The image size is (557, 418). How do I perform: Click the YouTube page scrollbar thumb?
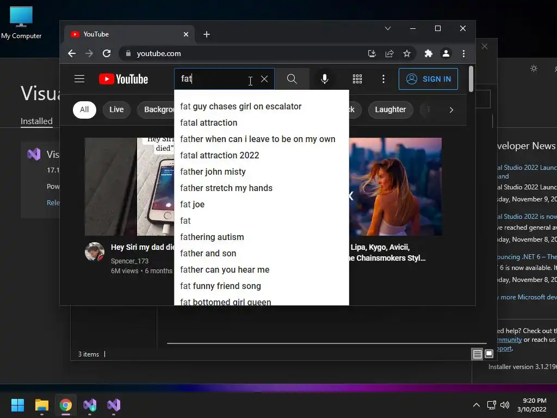tap(471, 79)
